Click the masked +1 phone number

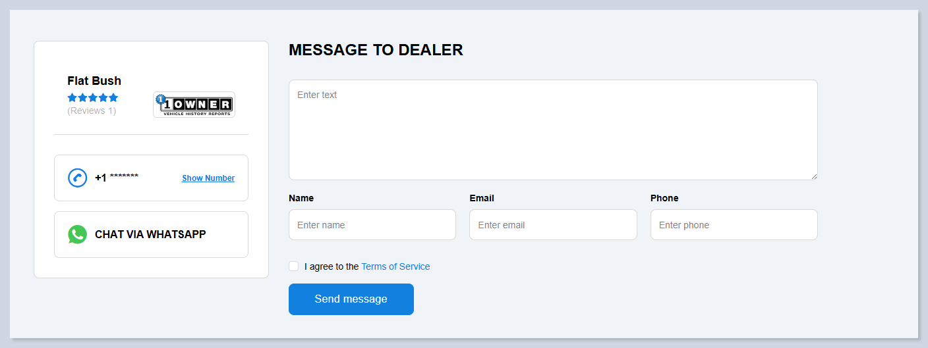pos(117,178)
